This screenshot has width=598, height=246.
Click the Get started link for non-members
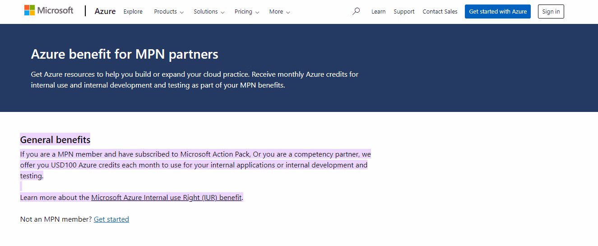pyautogui.click(x=111, y=219)
